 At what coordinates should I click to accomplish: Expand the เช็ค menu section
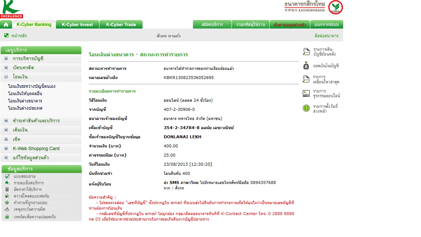click(x=6, y=139)
